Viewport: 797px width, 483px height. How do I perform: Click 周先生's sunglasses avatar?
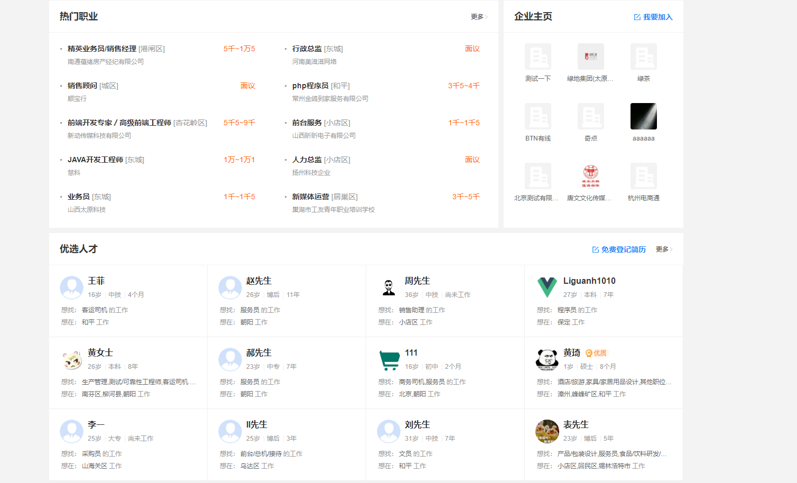pos(388,288)
